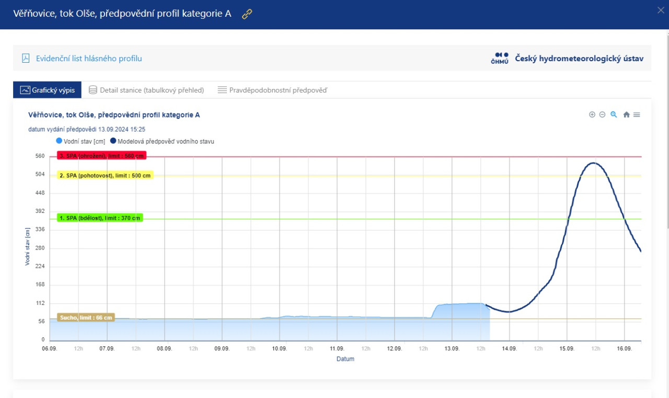Click the datum vydání předpovědi text
This screenshot has width=669, height=398.
click(x=87, y=129)
